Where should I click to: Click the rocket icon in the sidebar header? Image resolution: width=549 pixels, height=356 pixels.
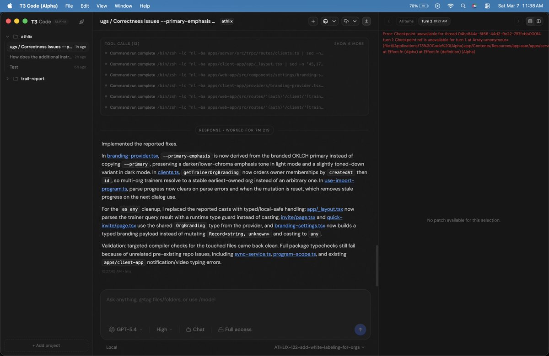point(81,21)
